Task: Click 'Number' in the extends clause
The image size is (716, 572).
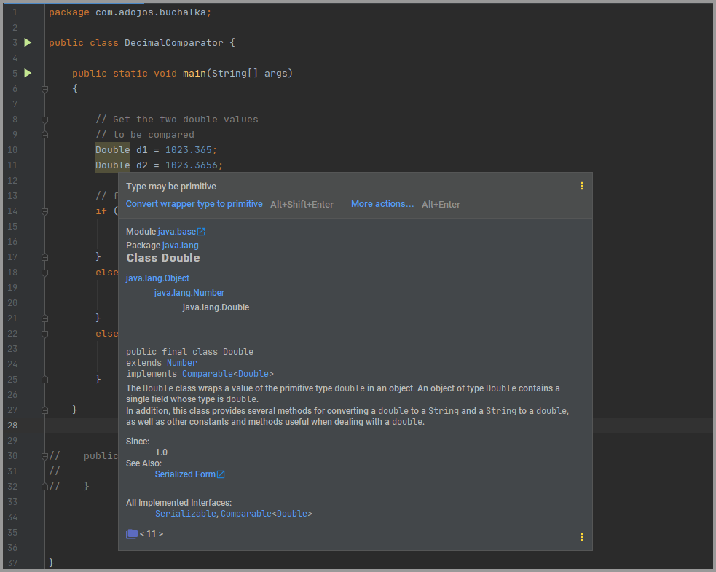Action: coord(181,362)
